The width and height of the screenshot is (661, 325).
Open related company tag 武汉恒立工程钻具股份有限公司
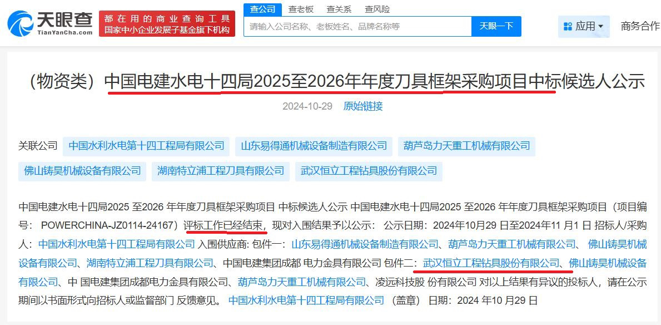point(369,171)
